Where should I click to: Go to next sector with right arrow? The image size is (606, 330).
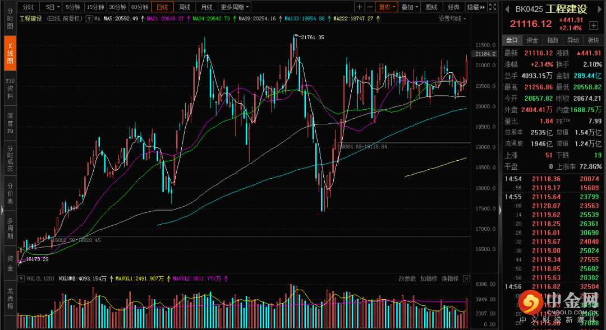pos(600,9)
